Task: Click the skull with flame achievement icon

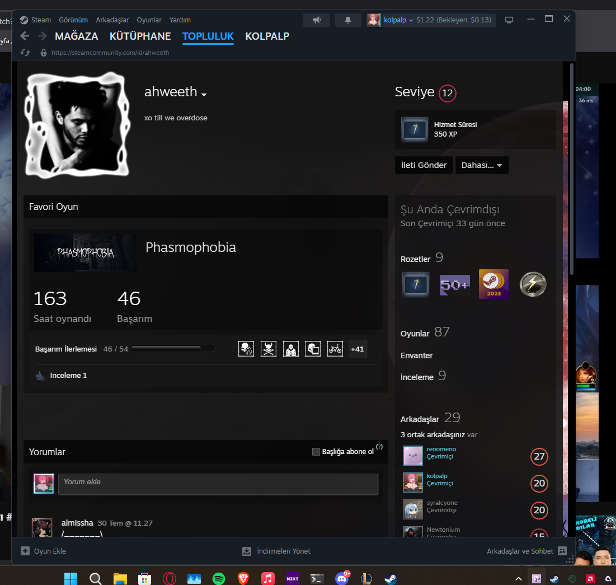Action: click(x=246, y=349)
